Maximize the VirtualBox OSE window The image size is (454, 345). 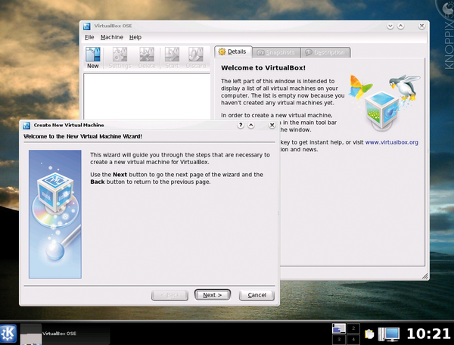[401, 26]
